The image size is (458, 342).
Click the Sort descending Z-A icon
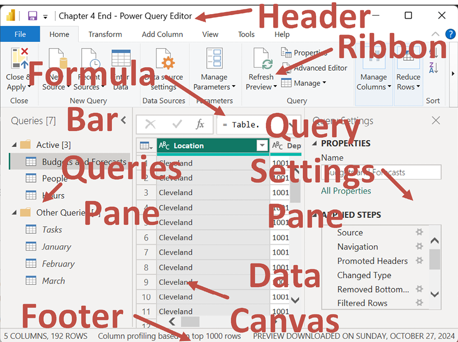click(x=433, y=68)
